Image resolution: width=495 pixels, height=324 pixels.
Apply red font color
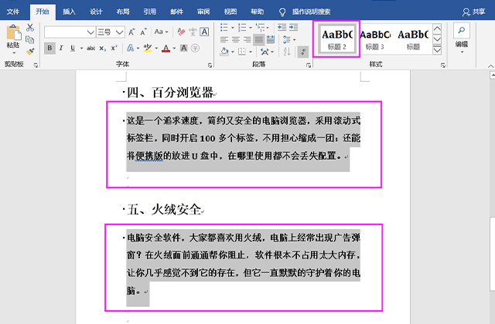click(166, 48)
